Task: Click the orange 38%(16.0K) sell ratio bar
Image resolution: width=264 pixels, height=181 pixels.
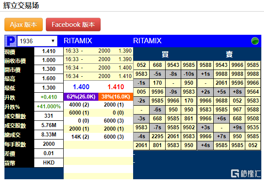Action: point(116,97)
